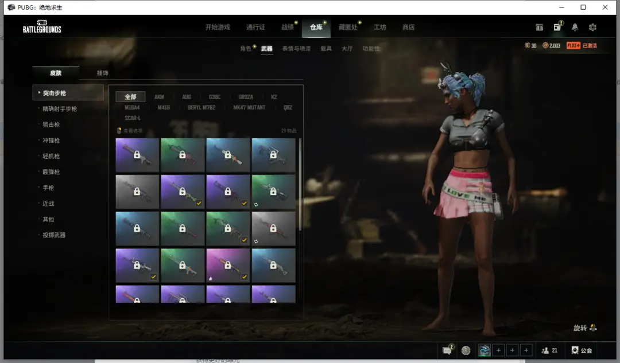Click the lock icon on the pink skin tile
Screen dimensions: 620x363
[x=228, y=265]
